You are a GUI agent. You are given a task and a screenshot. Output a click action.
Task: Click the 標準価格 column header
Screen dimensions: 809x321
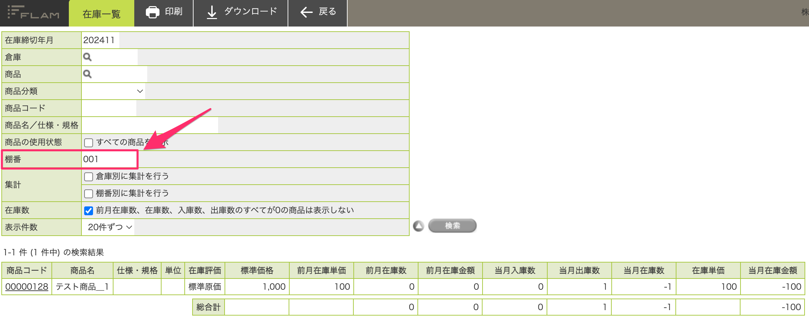coord(257,270)
